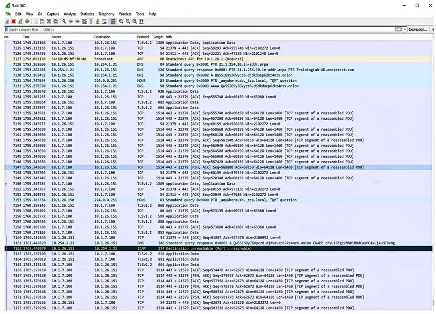This screenshot has height=314, width=436.
Task: Reload this capture file
Action: click(55, 22)
